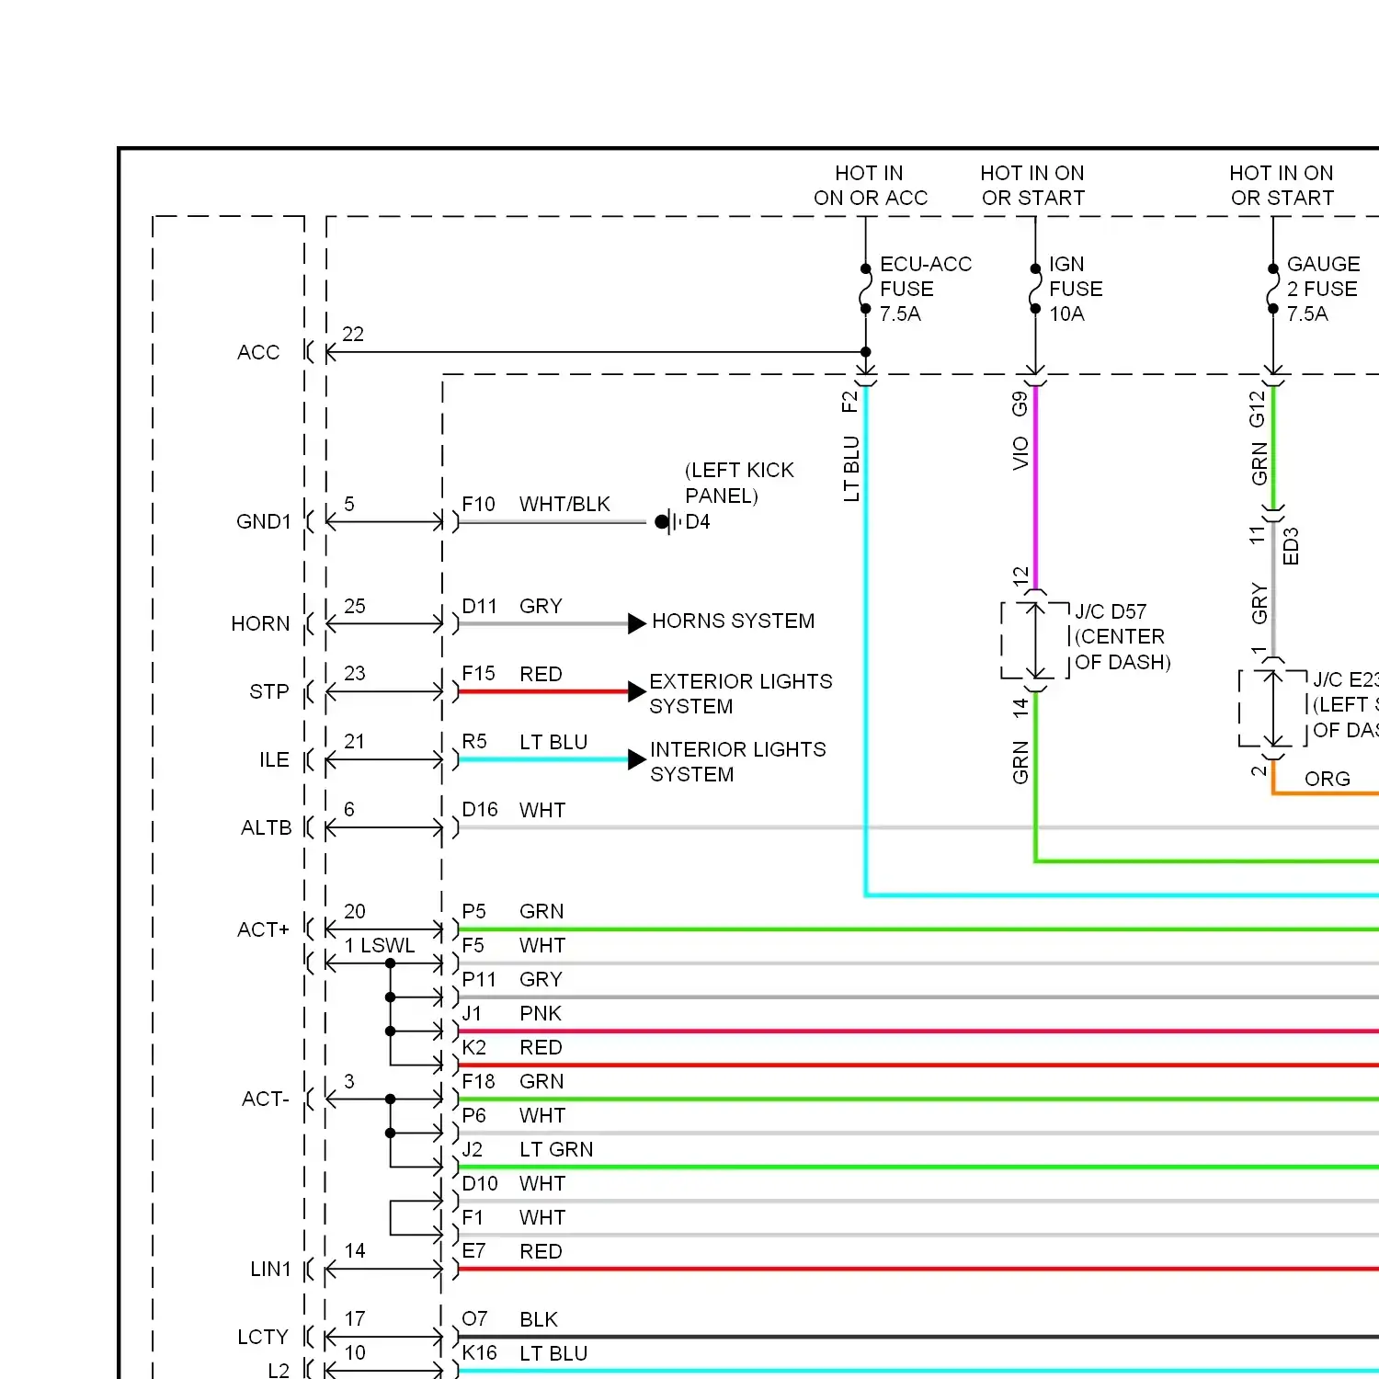Select the 'J1 PNK' wire label

tap(512, 1013)
